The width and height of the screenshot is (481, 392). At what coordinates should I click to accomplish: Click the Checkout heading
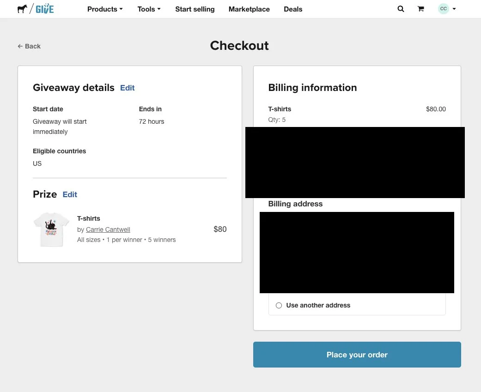pyautogui.click(x=239, y=46)
